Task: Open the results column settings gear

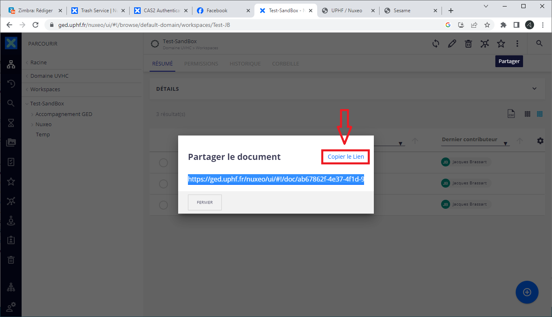Action: tap(540, 141)
